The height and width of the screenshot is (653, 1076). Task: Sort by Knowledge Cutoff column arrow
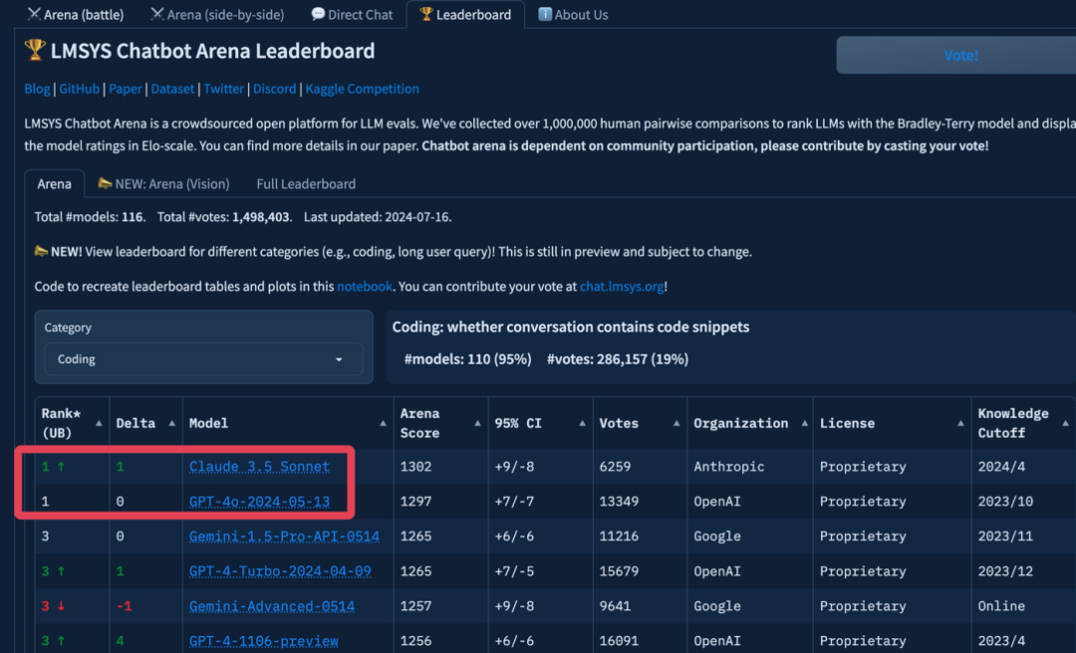[x=1065, y=423]
